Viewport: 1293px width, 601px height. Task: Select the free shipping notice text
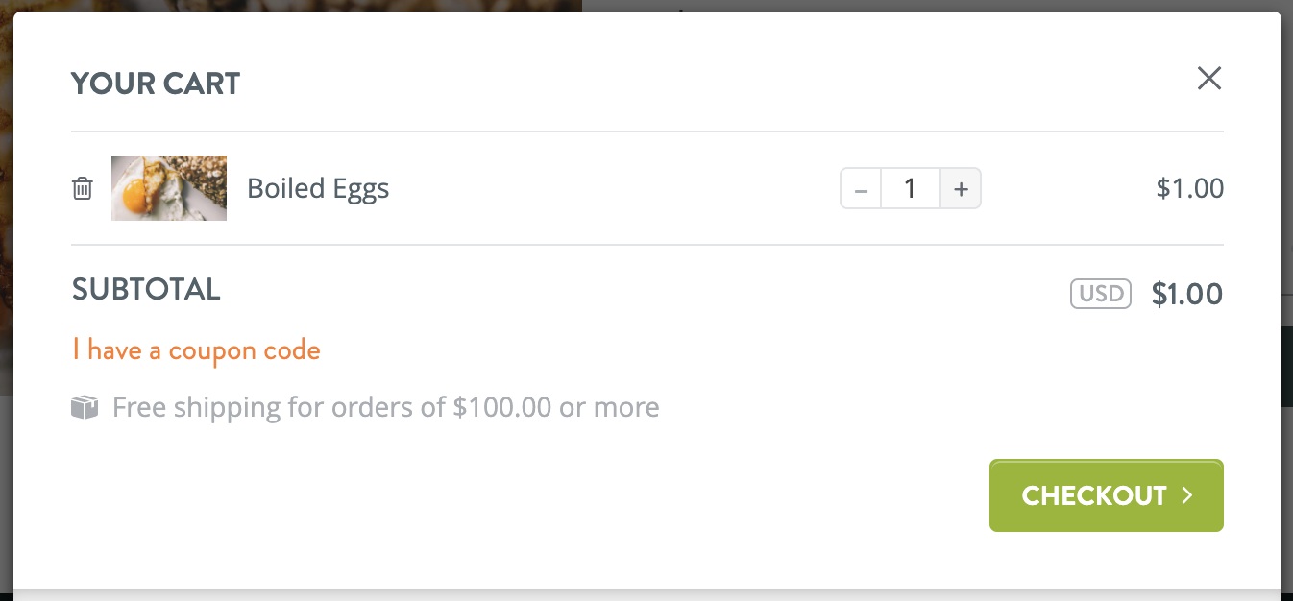(386, 408)
